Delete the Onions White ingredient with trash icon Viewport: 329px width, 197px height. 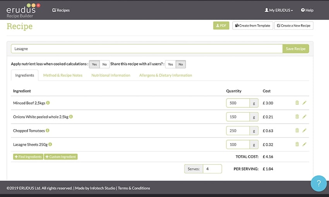[x=297, y=116]
